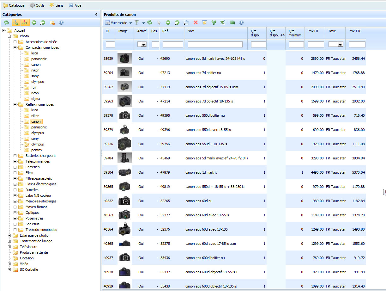
Task: Add a new product with green plus icon
Action: click(168, 23)
